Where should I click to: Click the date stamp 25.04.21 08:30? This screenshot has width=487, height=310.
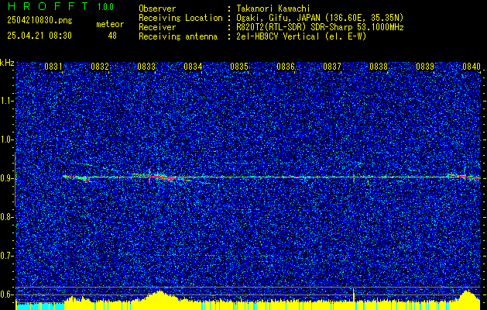coord(39,36)
